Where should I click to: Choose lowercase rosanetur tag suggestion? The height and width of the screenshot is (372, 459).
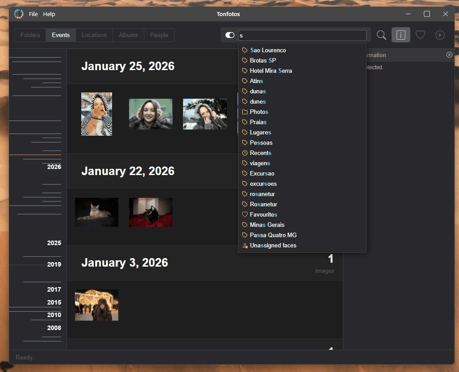click(302, 194)
